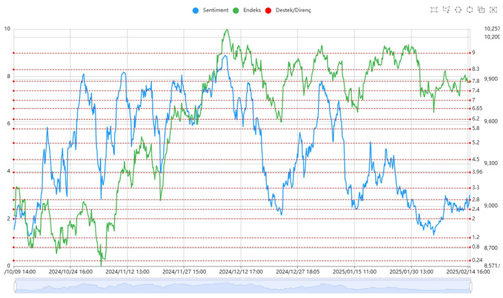Click the resistance level label 8.3
The height and width of the screenshot is (298, 503).
(x=476, y=69)
